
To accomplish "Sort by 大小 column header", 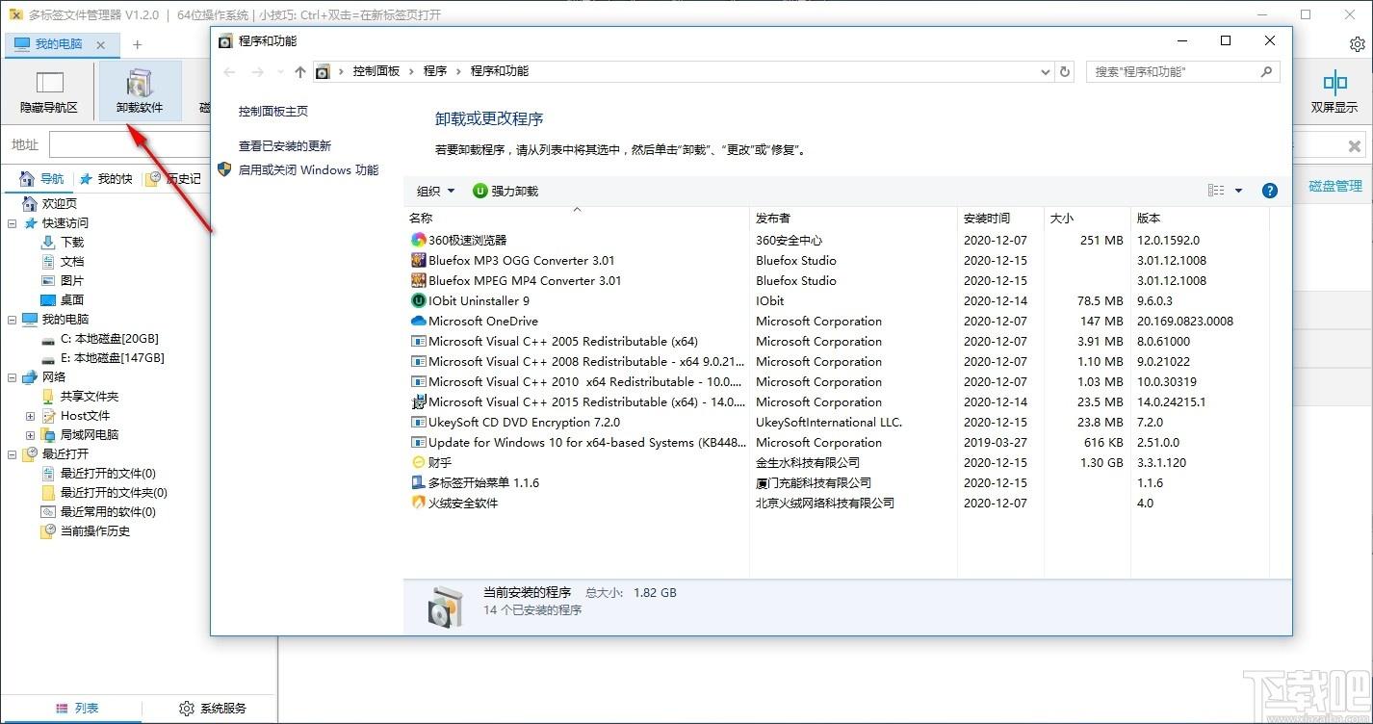I will (x=1087, y=219).
